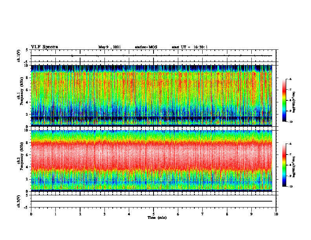This screenshot has height=240, width=311.
Task: Click the "-6" label on ch.1 color bar
Action: pos(290,79)
